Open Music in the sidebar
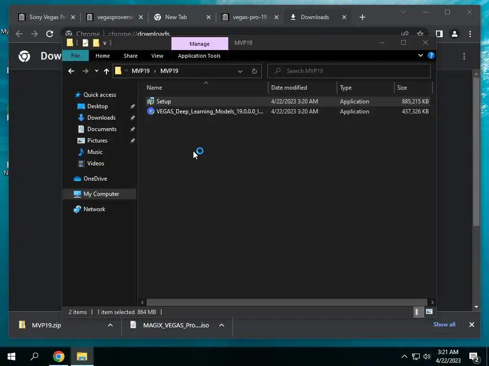 95,152
